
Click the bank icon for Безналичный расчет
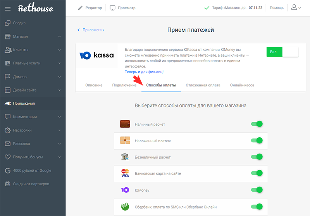[x=125, y=157]
